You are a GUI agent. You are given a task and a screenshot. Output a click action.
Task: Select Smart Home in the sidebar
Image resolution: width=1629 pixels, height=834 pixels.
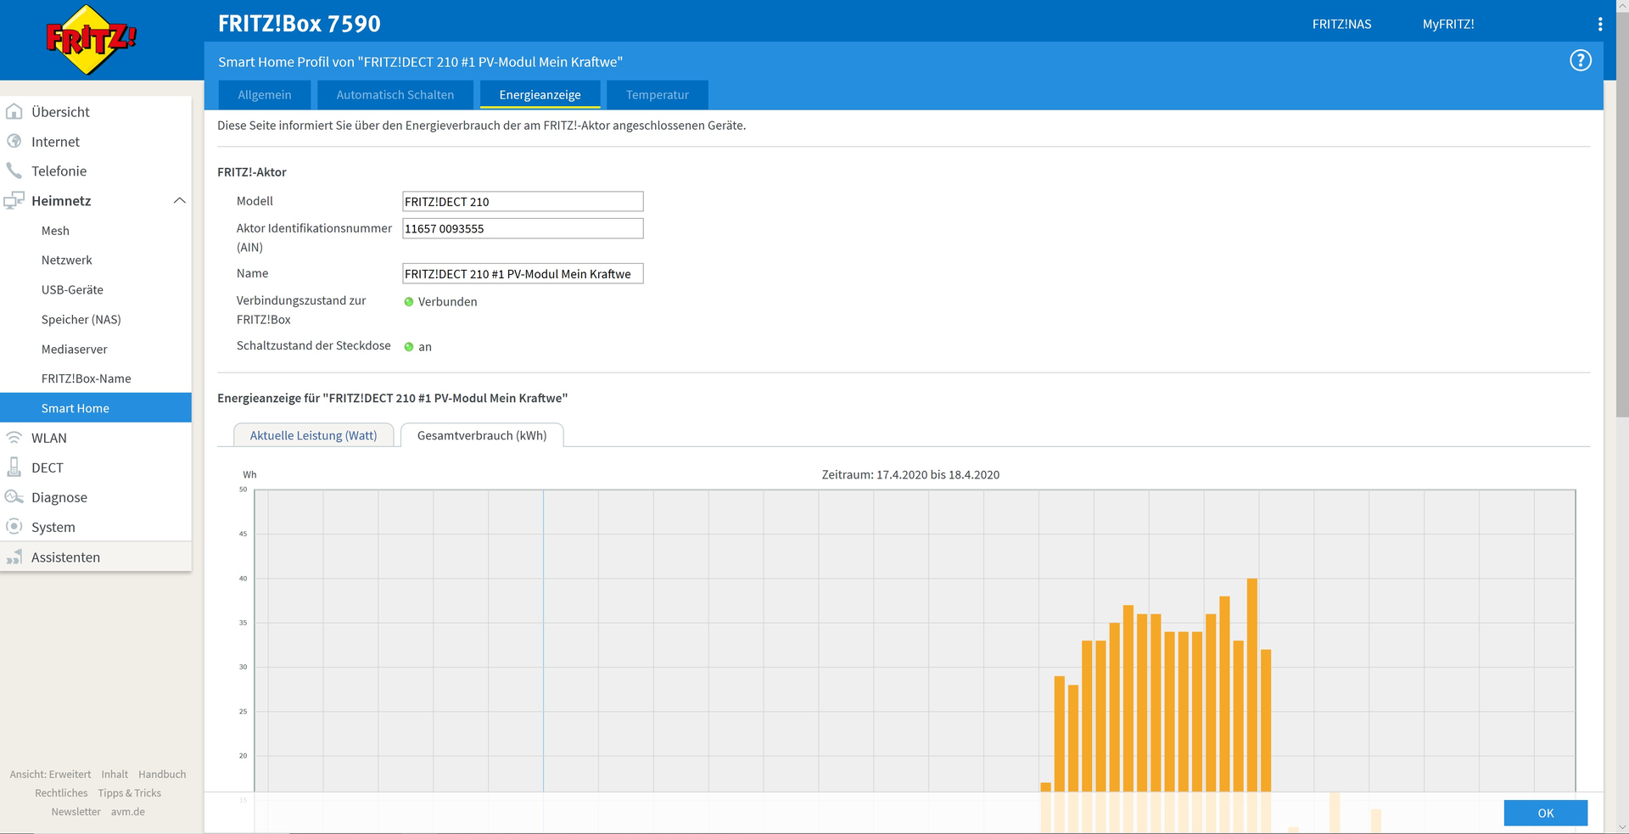(x=96, y=408)
